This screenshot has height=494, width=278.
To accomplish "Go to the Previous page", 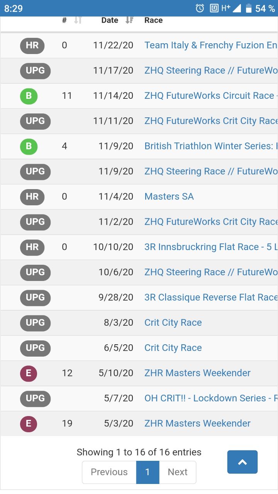I will pos(109,472).
